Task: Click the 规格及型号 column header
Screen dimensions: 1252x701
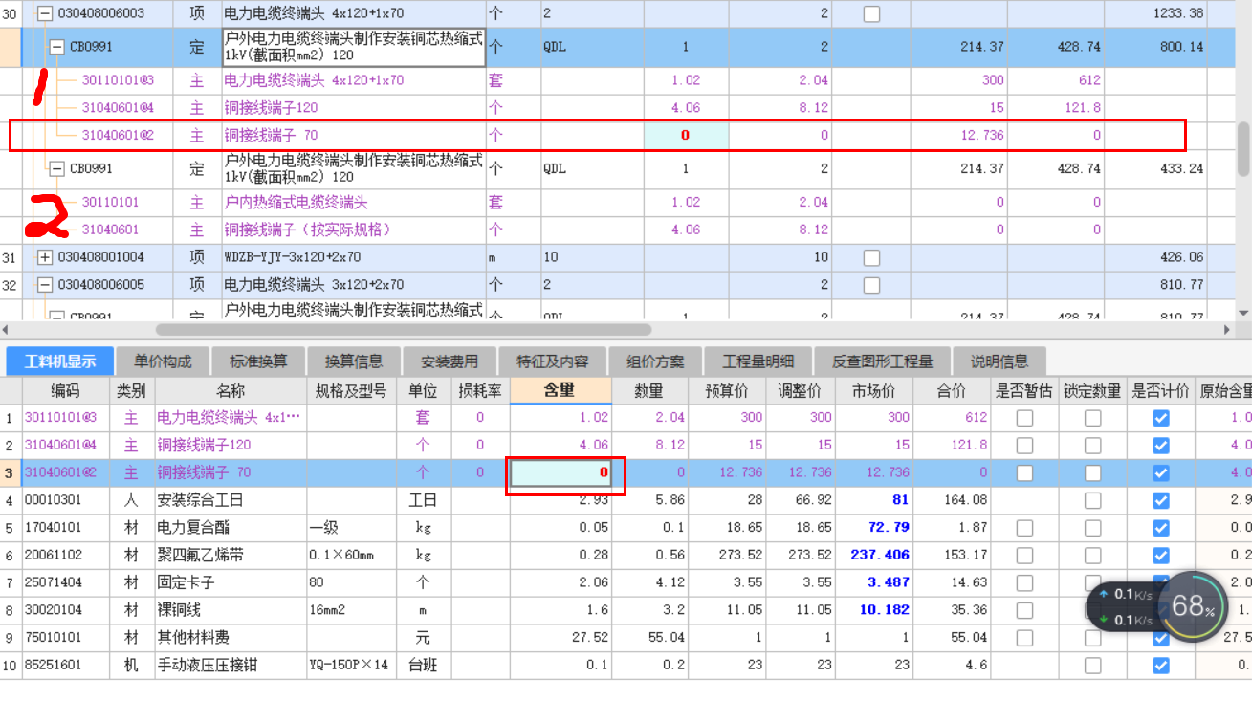Action: pyautogui.click(x=351, y=390)
